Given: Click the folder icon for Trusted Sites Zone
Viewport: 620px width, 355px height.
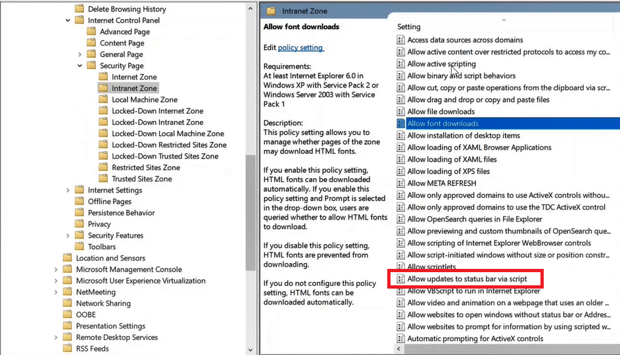Looking at the screenshot, I should coord(103,179).
